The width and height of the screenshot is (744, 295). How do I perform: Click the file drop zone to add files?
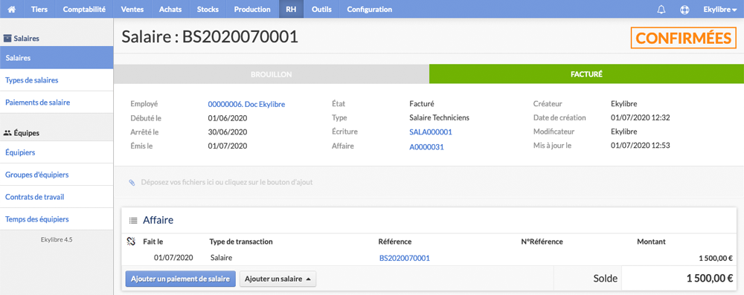click(x=429, y=182)
